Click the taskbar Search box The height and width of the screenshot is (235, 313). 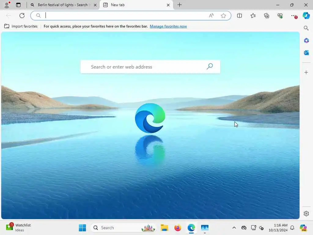[124, 228]
